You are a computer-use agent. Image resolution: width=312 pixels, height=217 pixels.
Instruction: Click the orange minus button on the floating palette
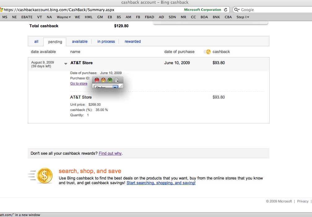(103, 80)
